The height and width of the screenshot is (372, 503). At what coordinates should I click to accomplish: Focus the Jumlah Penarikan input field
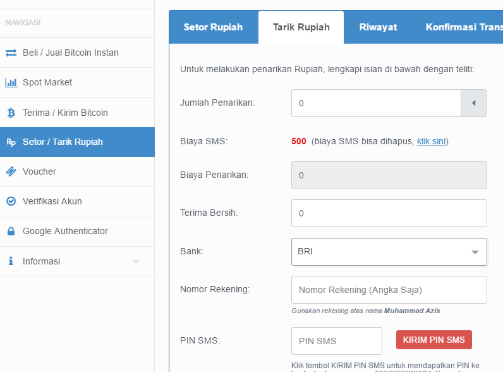point(376,103)
